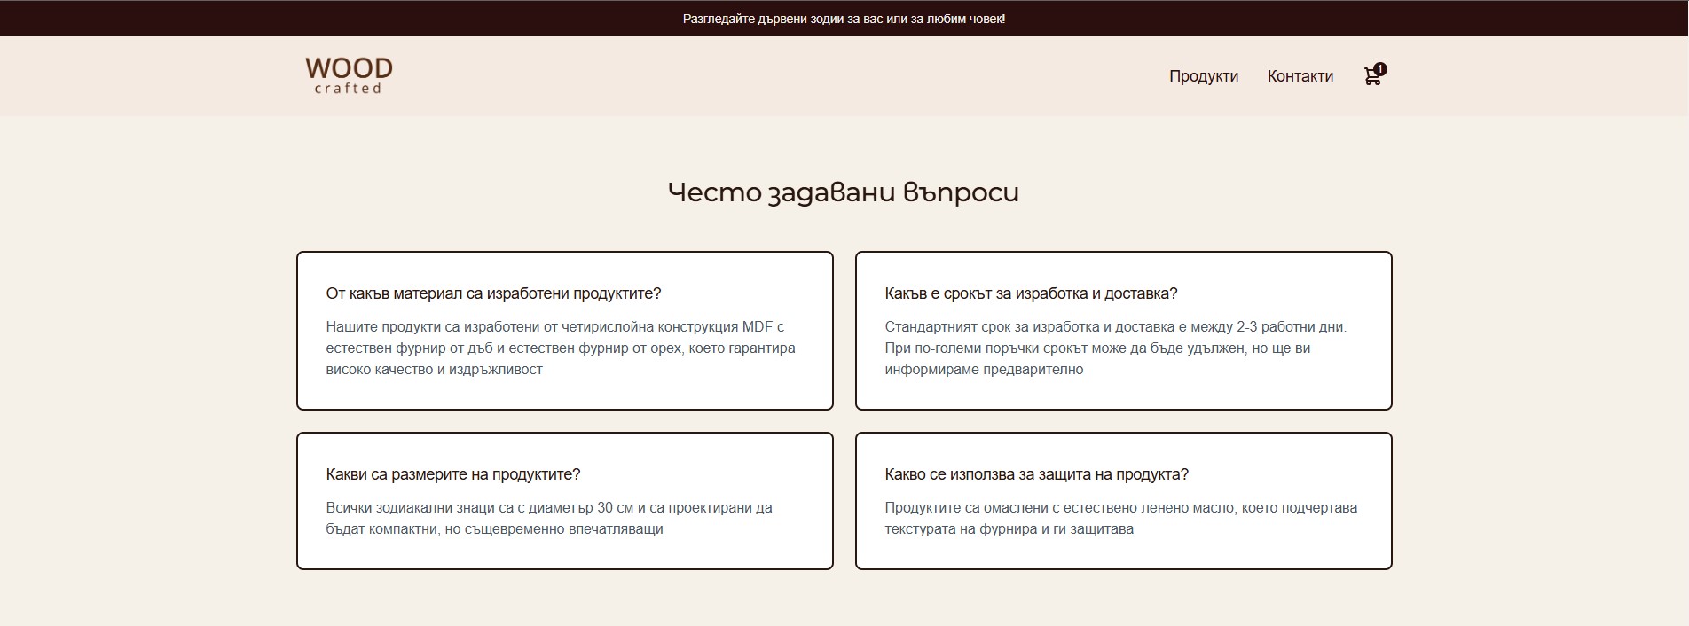Image resolution: width=1689 pixels, height=626 pixels.
Task: Click the top announcement banner about wooden zodiacs
Action: point(844,19)
